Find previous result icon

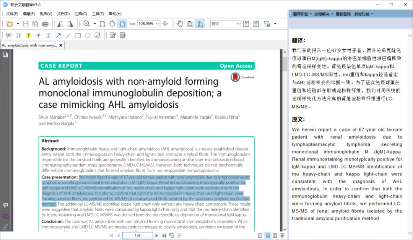246,24
